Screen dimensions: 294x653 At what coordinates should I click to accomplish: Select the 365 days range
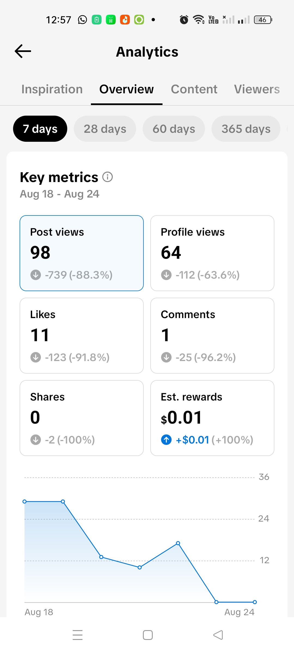[x=246, y=129]
